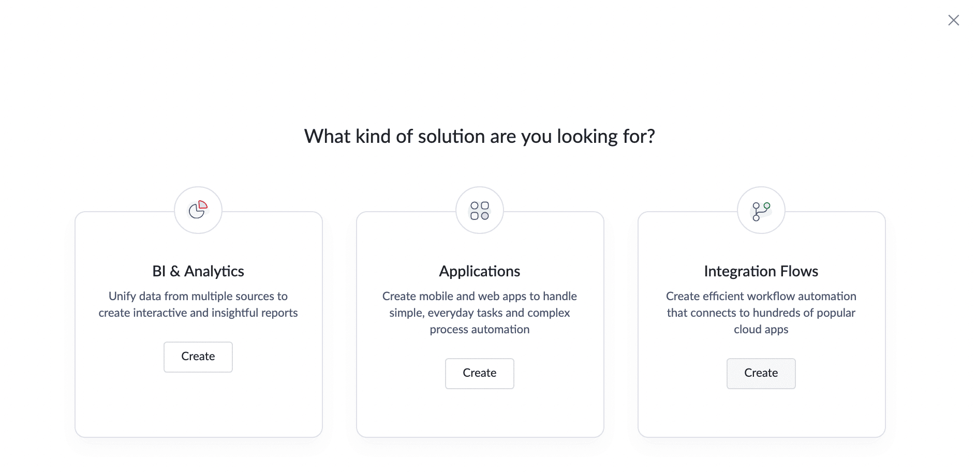Click the Applications four-squares grid icon
The height and width of the screenshot is (472, 976).
coord(479,210)
